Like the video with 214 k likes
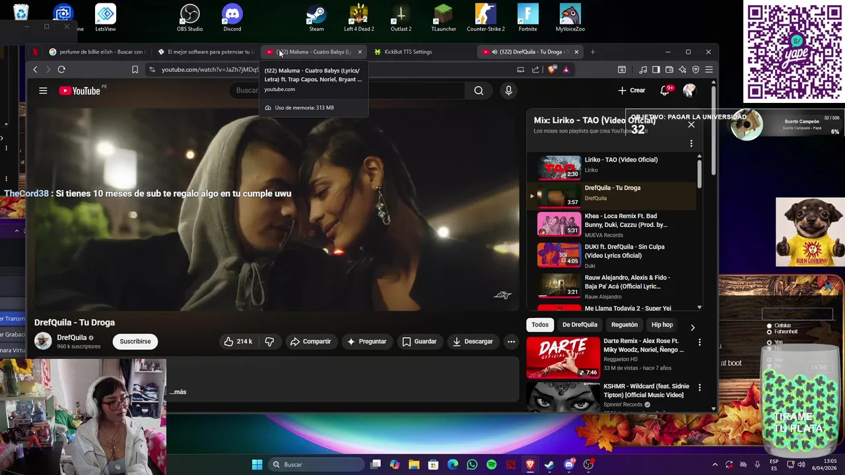The width and height of the screenshot is (845, 475). tap(238, 341)
